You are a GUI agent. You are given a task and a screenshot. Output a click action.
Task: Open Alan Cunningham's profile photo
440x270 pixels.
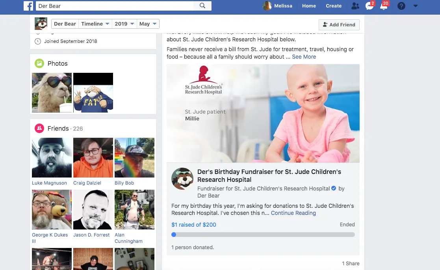coord(134,209)
